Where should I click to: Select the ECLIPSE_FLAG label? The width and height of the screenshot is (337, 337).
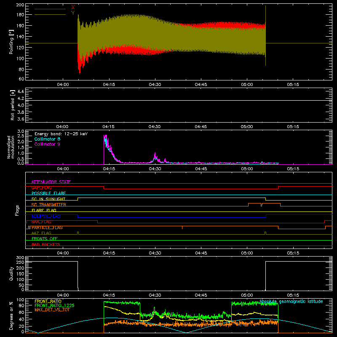pyautogui.click(x=46, y=216)
